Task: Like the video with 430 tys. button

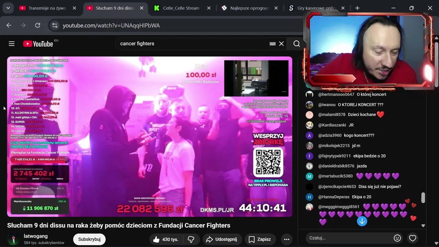Action: [x=166, y=239]
